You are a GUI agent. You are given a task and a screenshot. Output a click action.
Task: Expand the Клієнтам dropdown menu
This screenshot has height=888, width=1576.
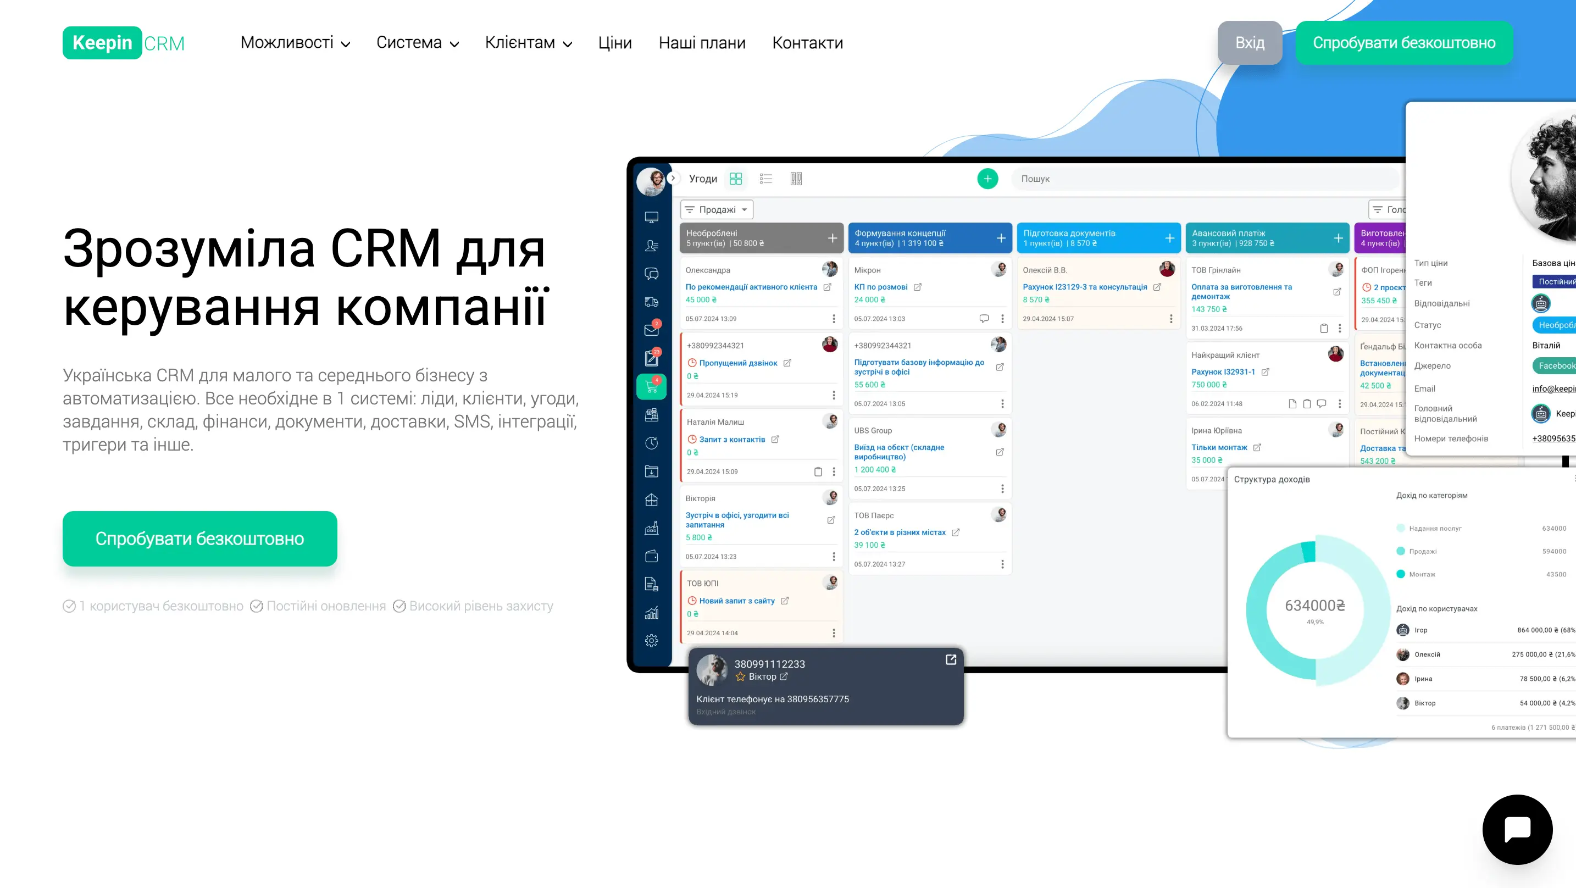(528, 43)
